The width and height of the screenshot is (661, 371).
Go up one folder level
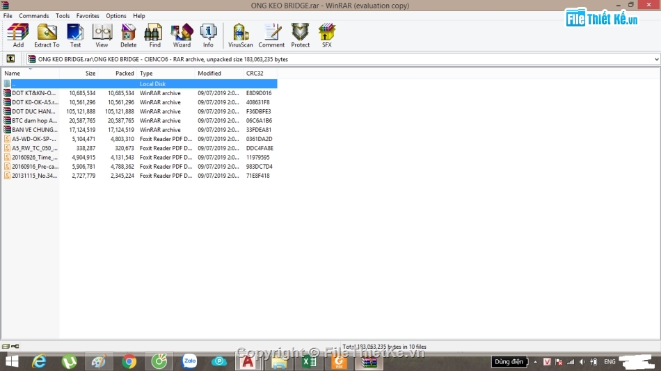10,59
